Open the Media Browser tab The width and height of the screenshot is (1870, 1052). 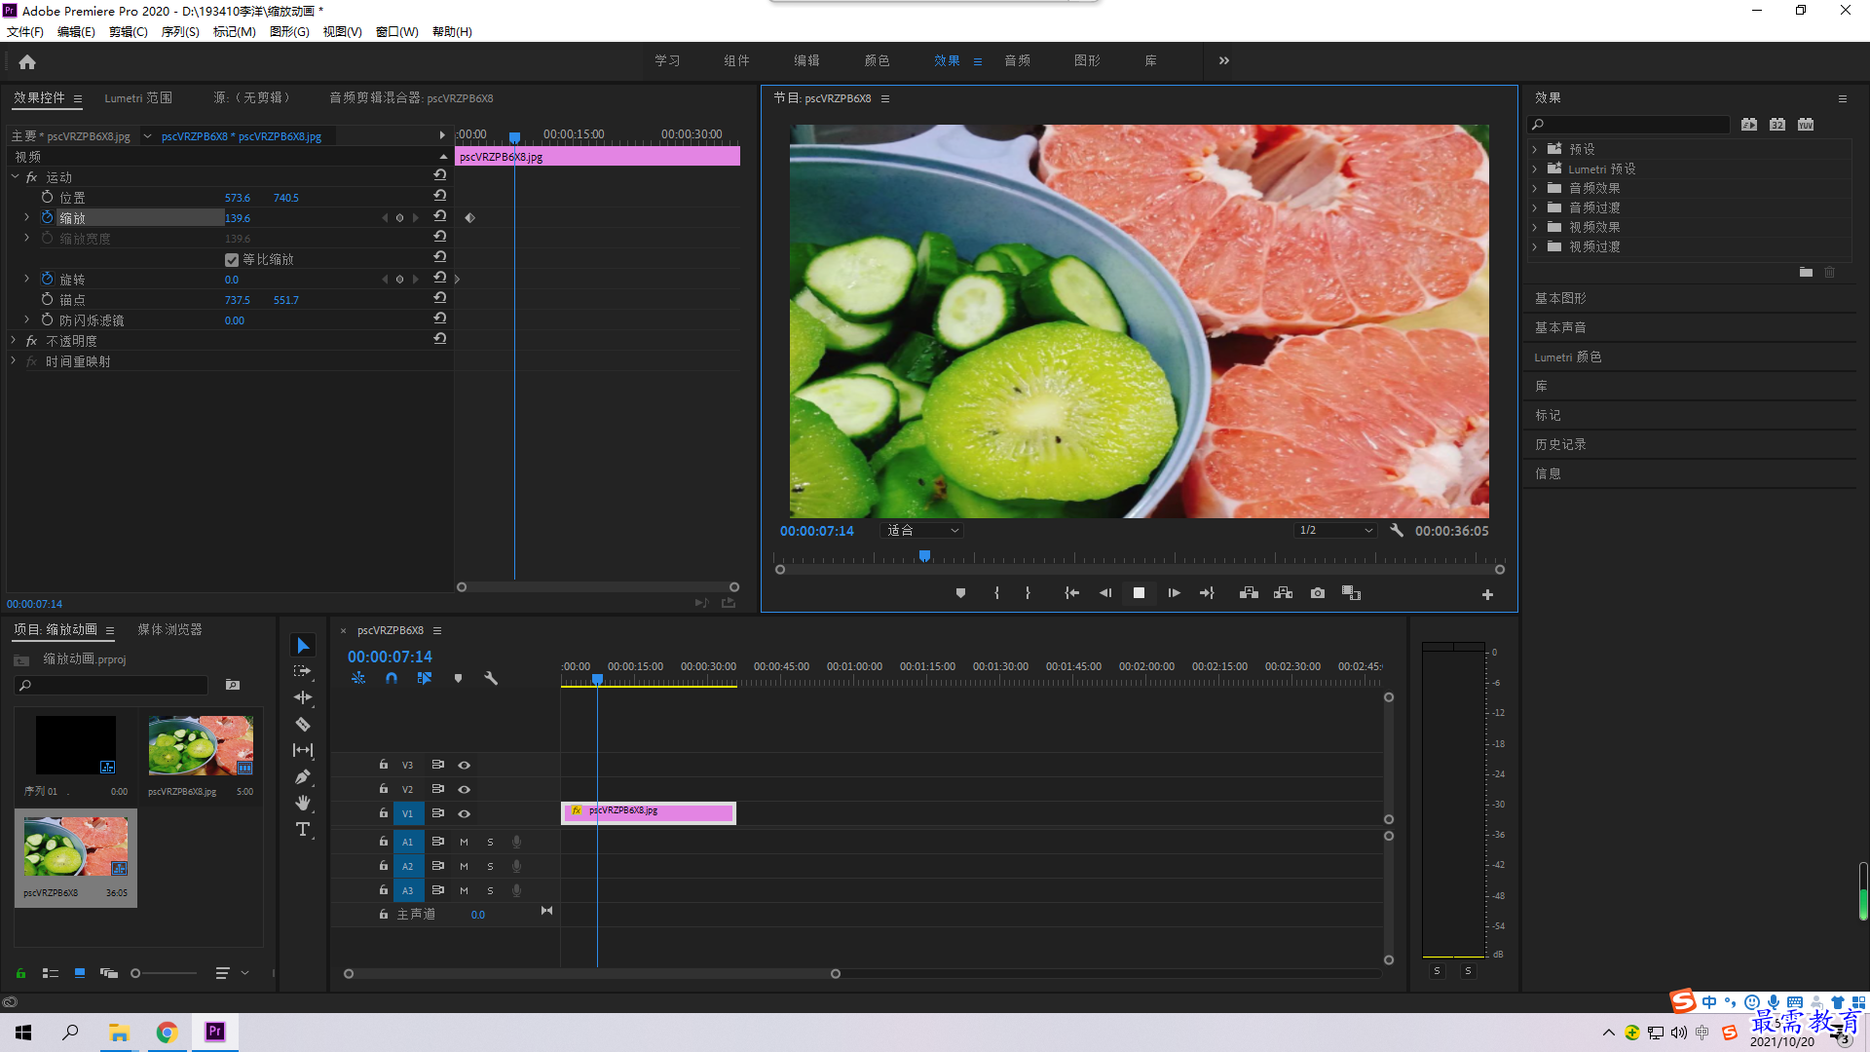pos(169,630)
